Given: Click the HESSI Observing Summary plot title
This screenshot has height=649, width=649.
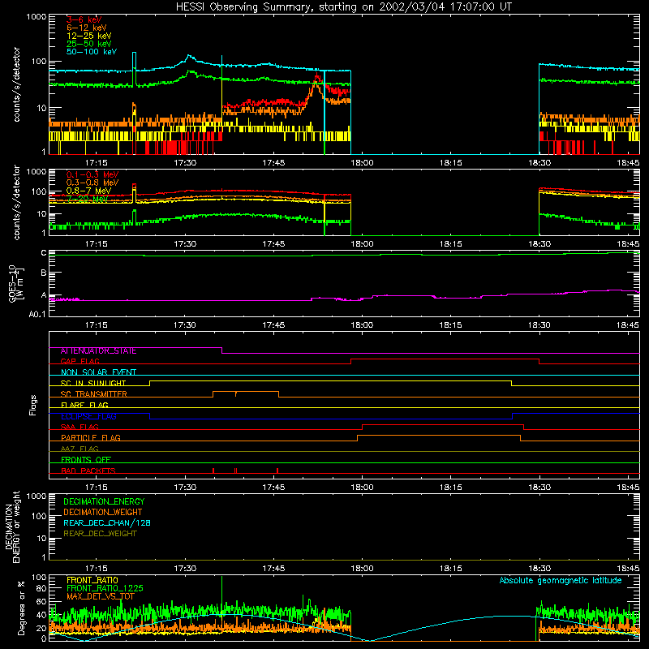Looking at the screenshot, I should coord(343,7).
